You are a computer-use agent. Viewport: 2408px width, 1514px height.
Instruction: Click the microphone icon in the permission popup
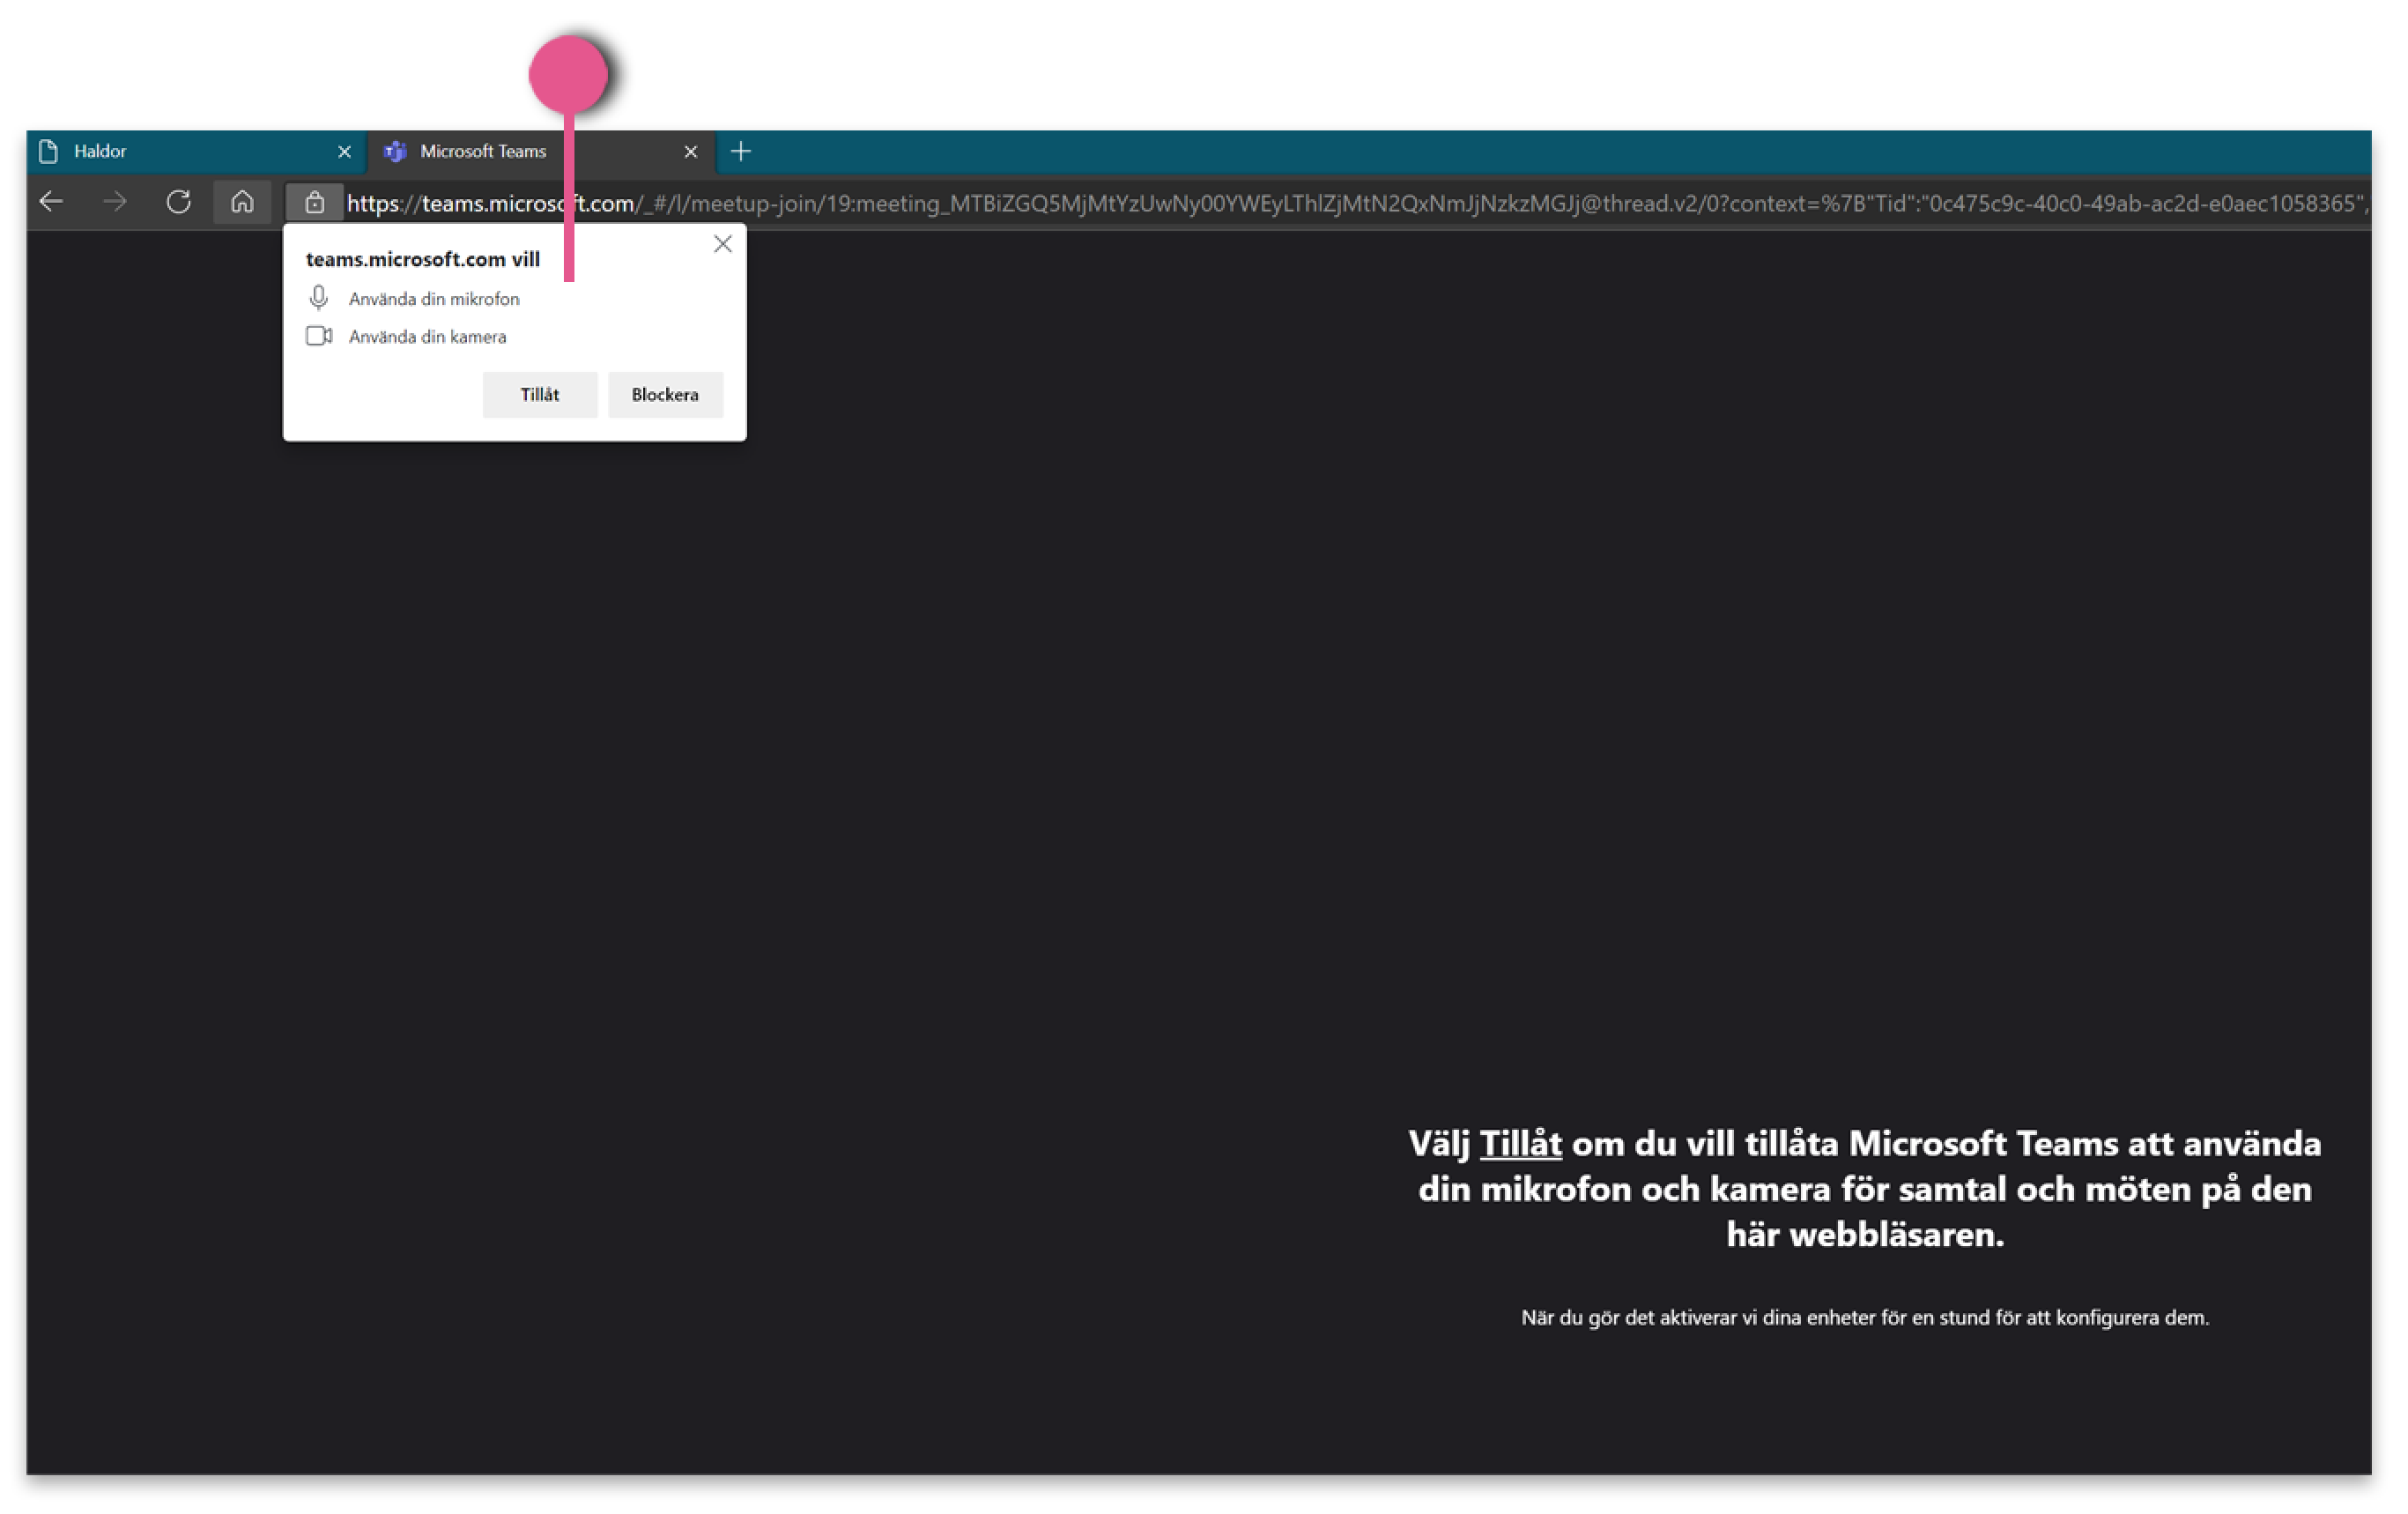pyautogui.click(x=319, y=298)
